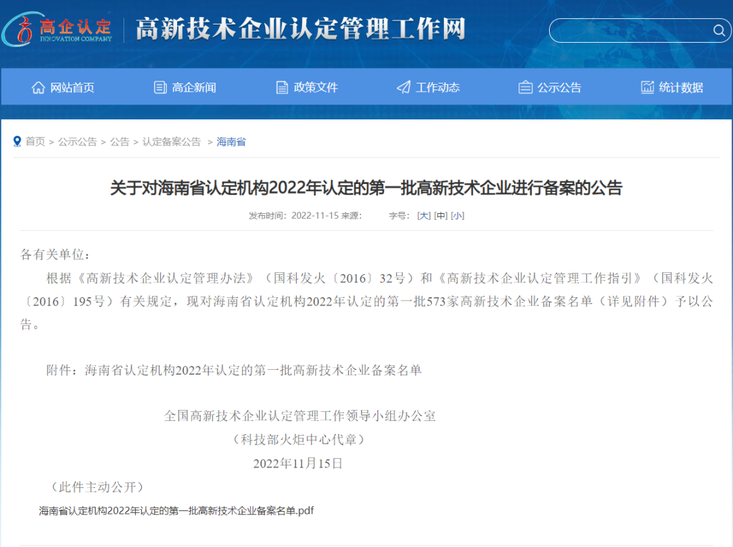733x547 pixels.
Task: Open 认定备案公告 breadcrumb link
Action: pyautogui.click(x=171, y=142)
